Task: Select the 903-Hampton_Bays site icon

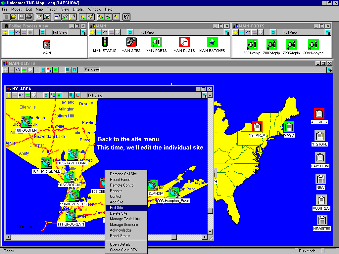Action: coord(174,192)
